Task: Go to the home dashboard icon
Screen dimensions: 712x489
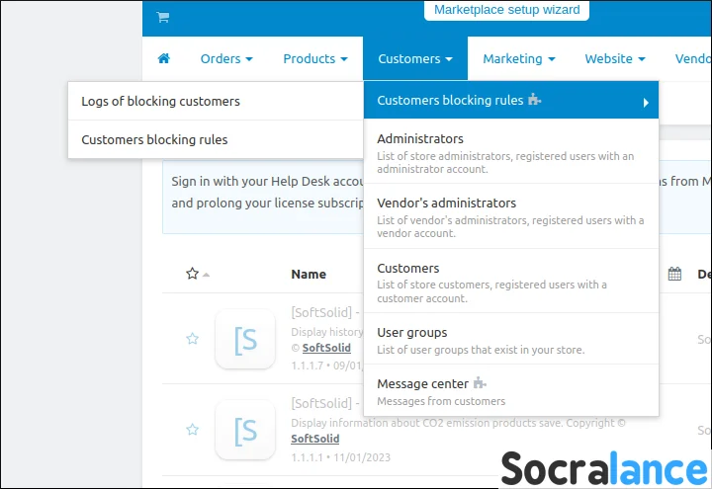Action: click(x=164, y=59)
